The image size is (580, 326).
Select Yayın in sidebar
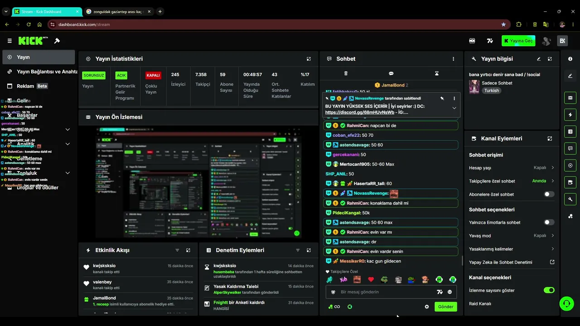click(x=39, y=57)
